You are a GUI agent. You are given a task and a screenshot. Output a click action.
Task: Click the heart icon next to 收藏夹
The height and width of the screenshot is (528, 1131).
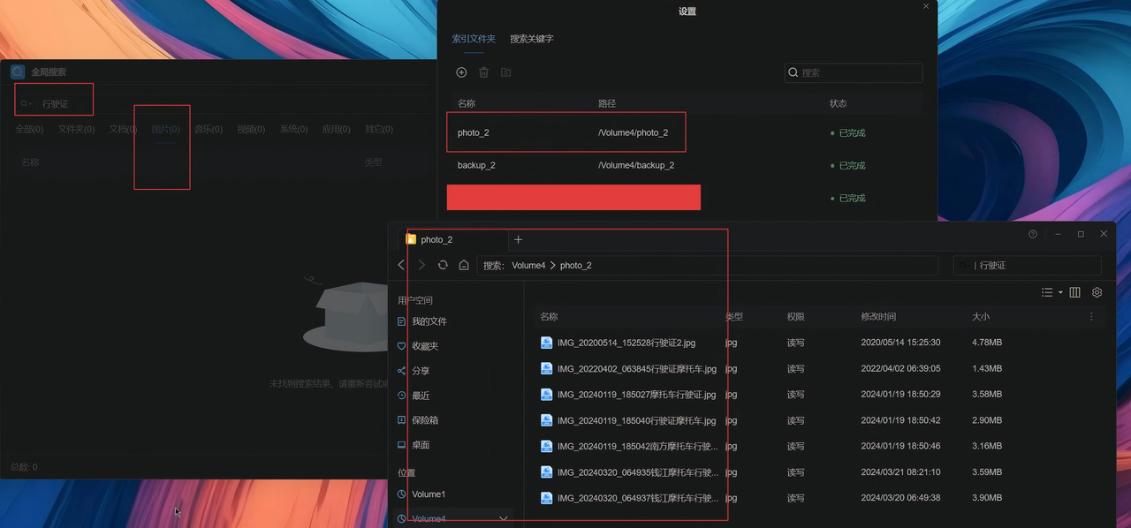point(402,346)
